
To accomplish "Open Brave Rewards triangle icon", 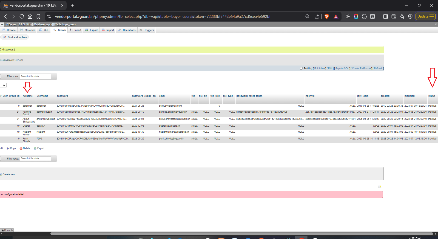I will [336, 16].
